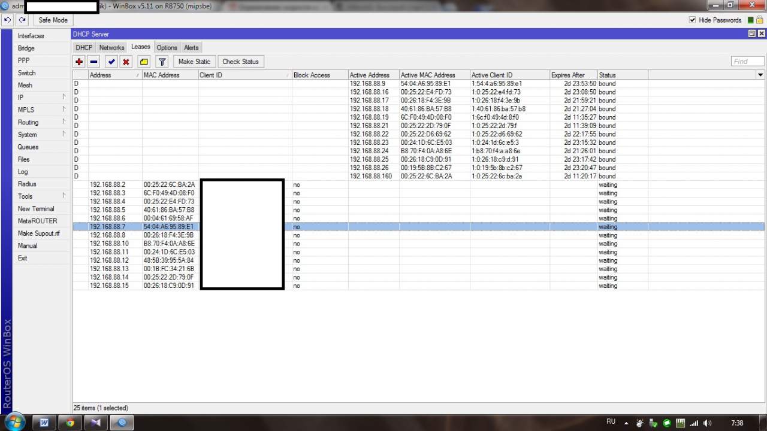Select the lease row with address 192.168.88.15

pos(418,286)
